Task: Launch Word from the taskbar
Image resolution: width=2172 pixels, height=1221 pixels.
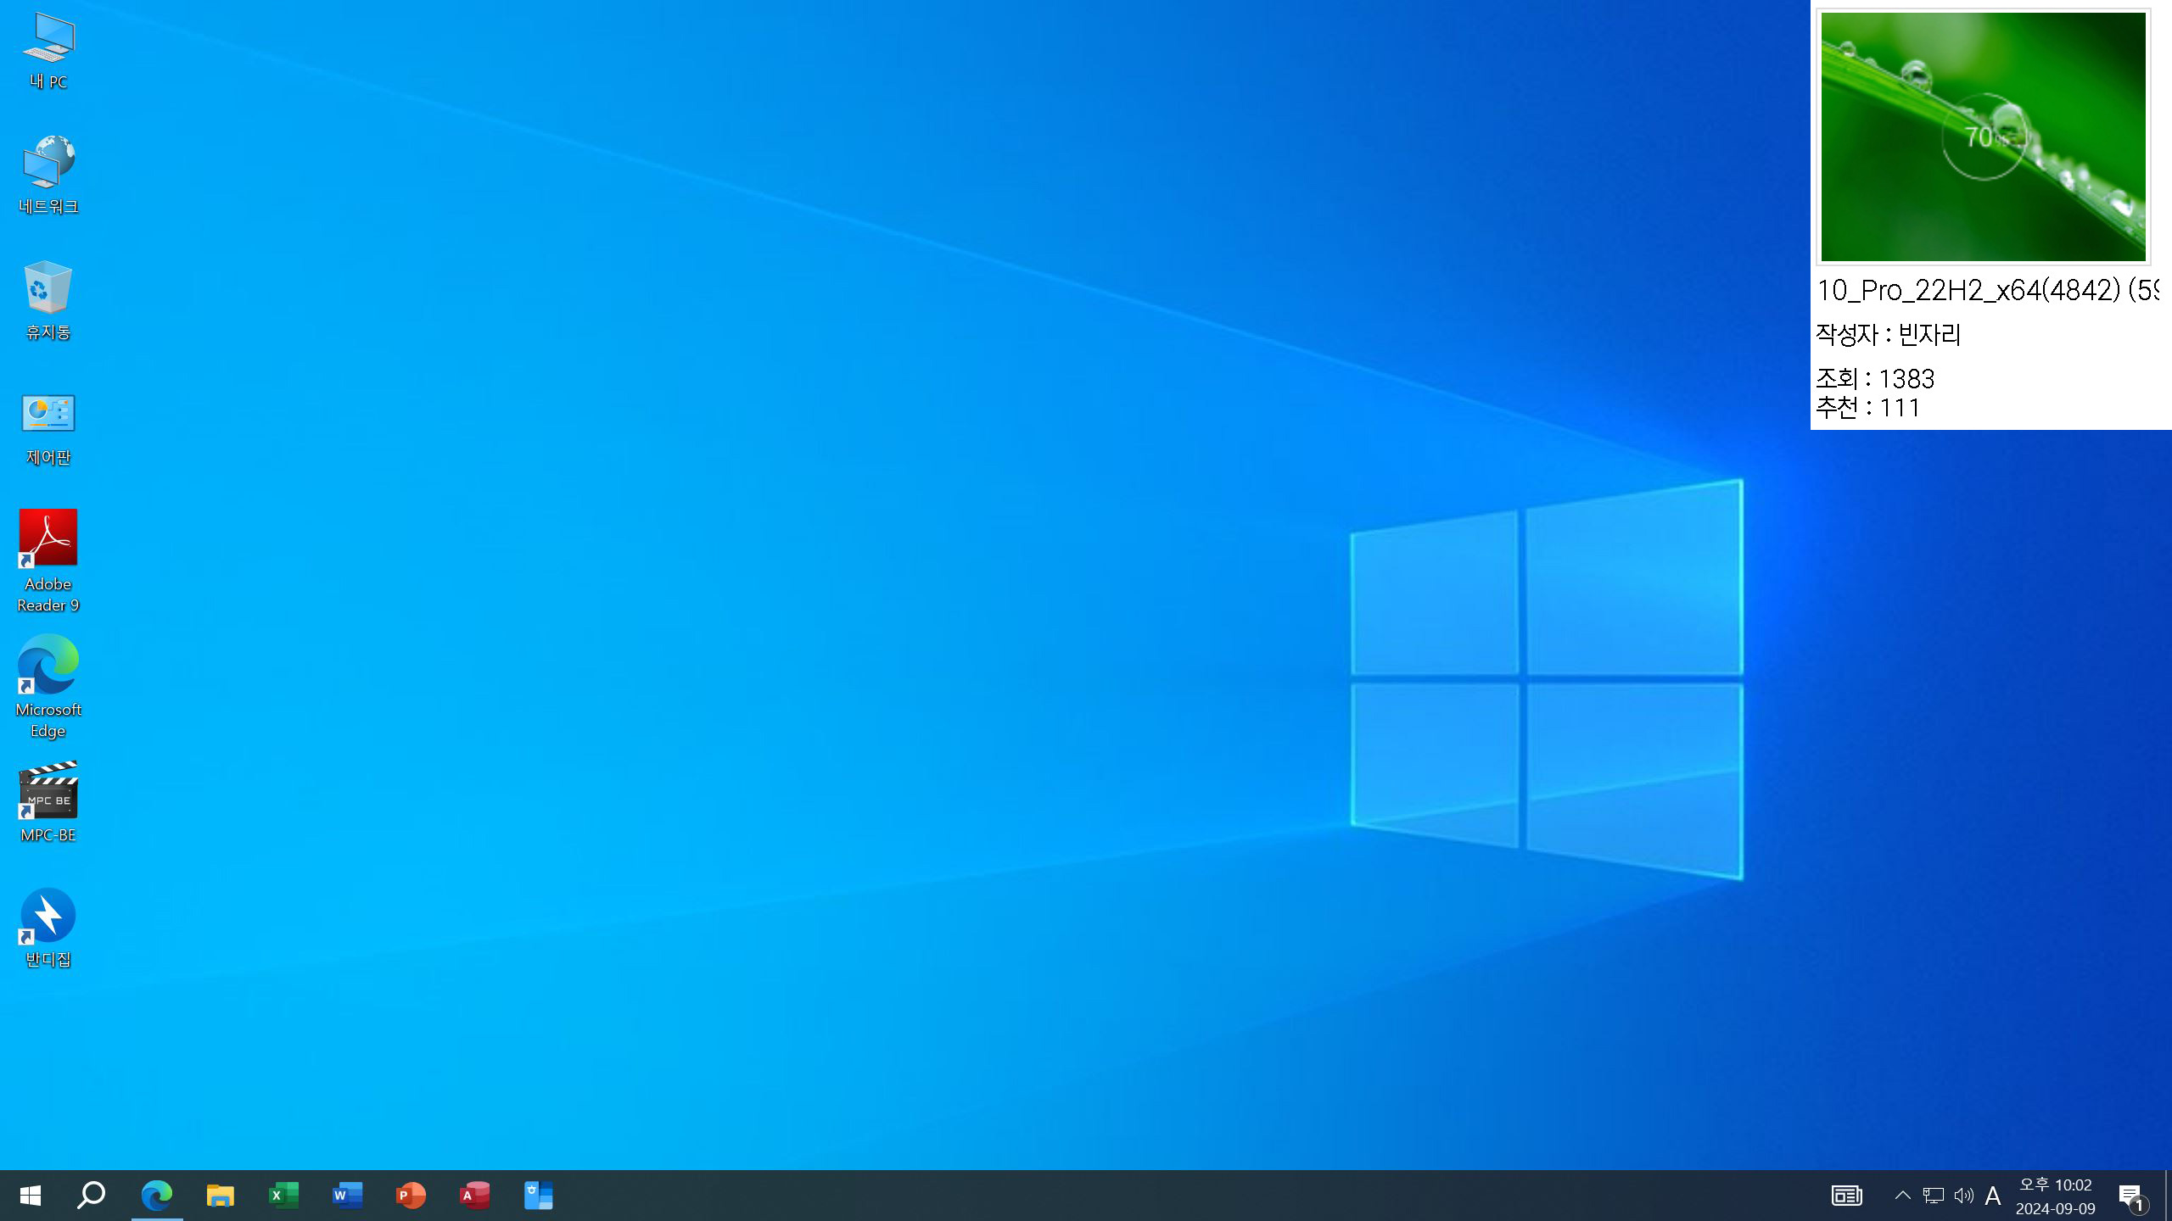Action: [x=347, y=1196]
